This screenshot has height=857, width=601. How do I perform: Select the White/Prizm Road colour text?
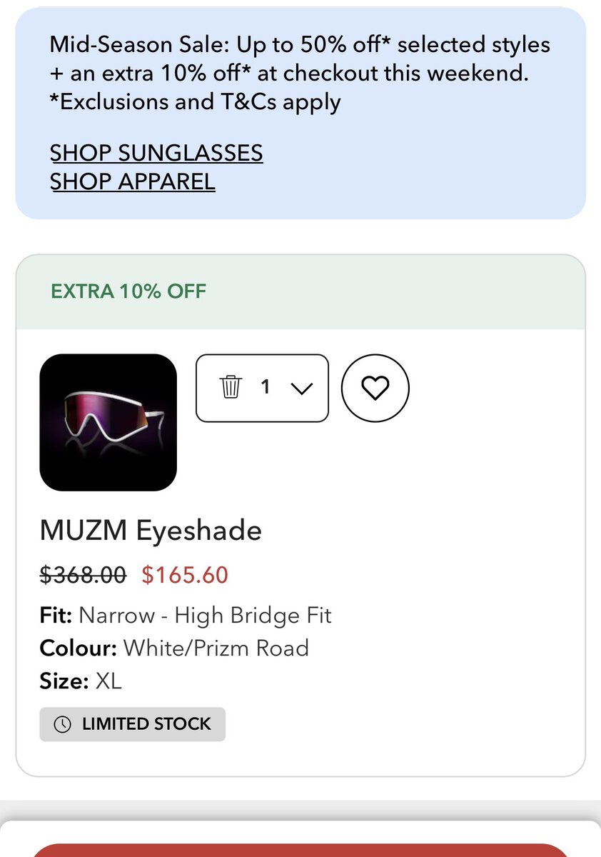[x=216, y=648]
